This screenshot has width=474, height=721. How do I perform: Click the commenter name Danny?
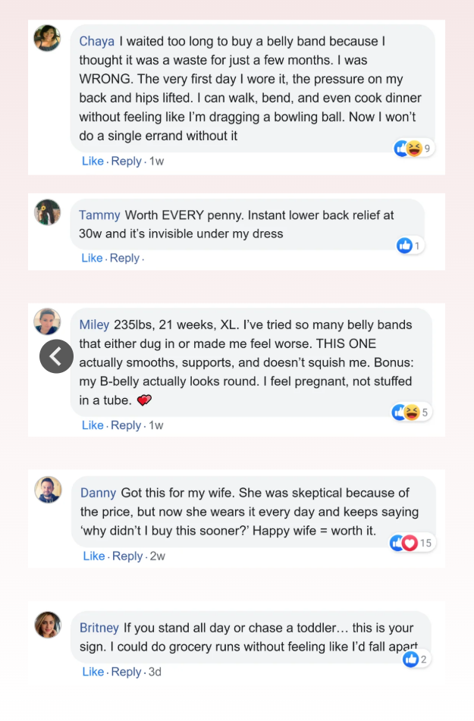pos(98,493)
